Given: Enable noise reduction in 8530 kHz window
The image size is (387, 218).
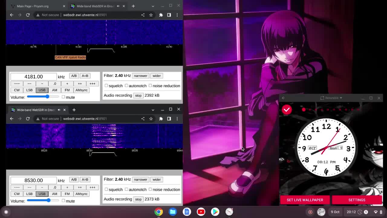Looking at the screenshot, I should point(150,189).
